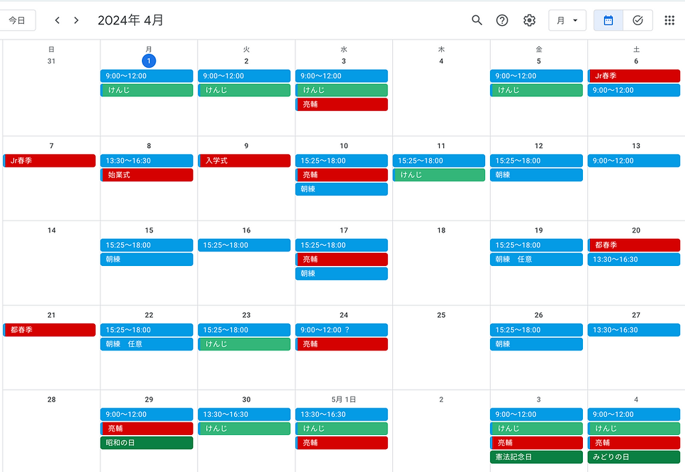Select date number 18
This screenshot has height=472, width=685.
441,230
